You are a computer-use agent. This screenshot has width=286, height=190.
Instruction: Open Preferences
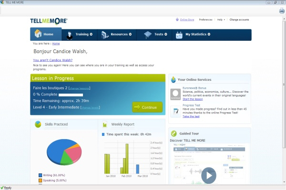tap(205, 19)
